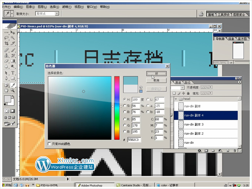
Task: Select the Lab 'a' radio button
Action: pos(148,106)
